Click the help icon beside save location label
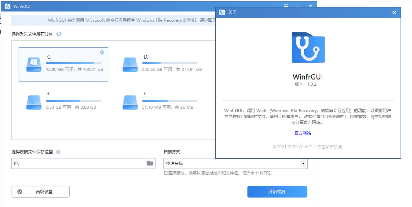The width and height of the screenshot is (412, 207). [58, 152]
